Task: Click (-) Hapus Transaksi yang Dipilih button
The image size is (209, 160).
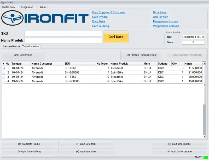Action: click(x=185, y=55)
